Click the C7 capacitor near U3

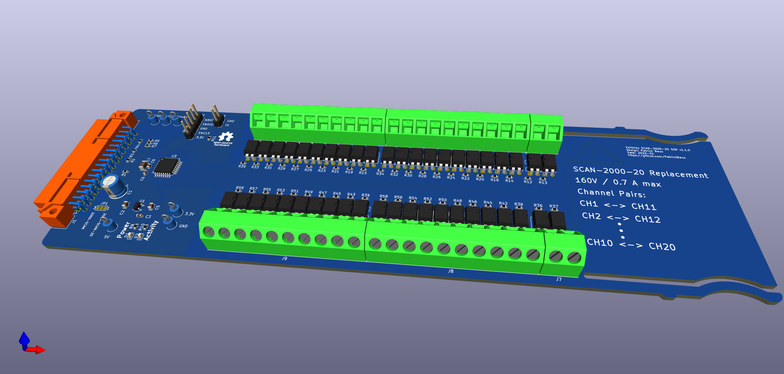pos(144,165)
